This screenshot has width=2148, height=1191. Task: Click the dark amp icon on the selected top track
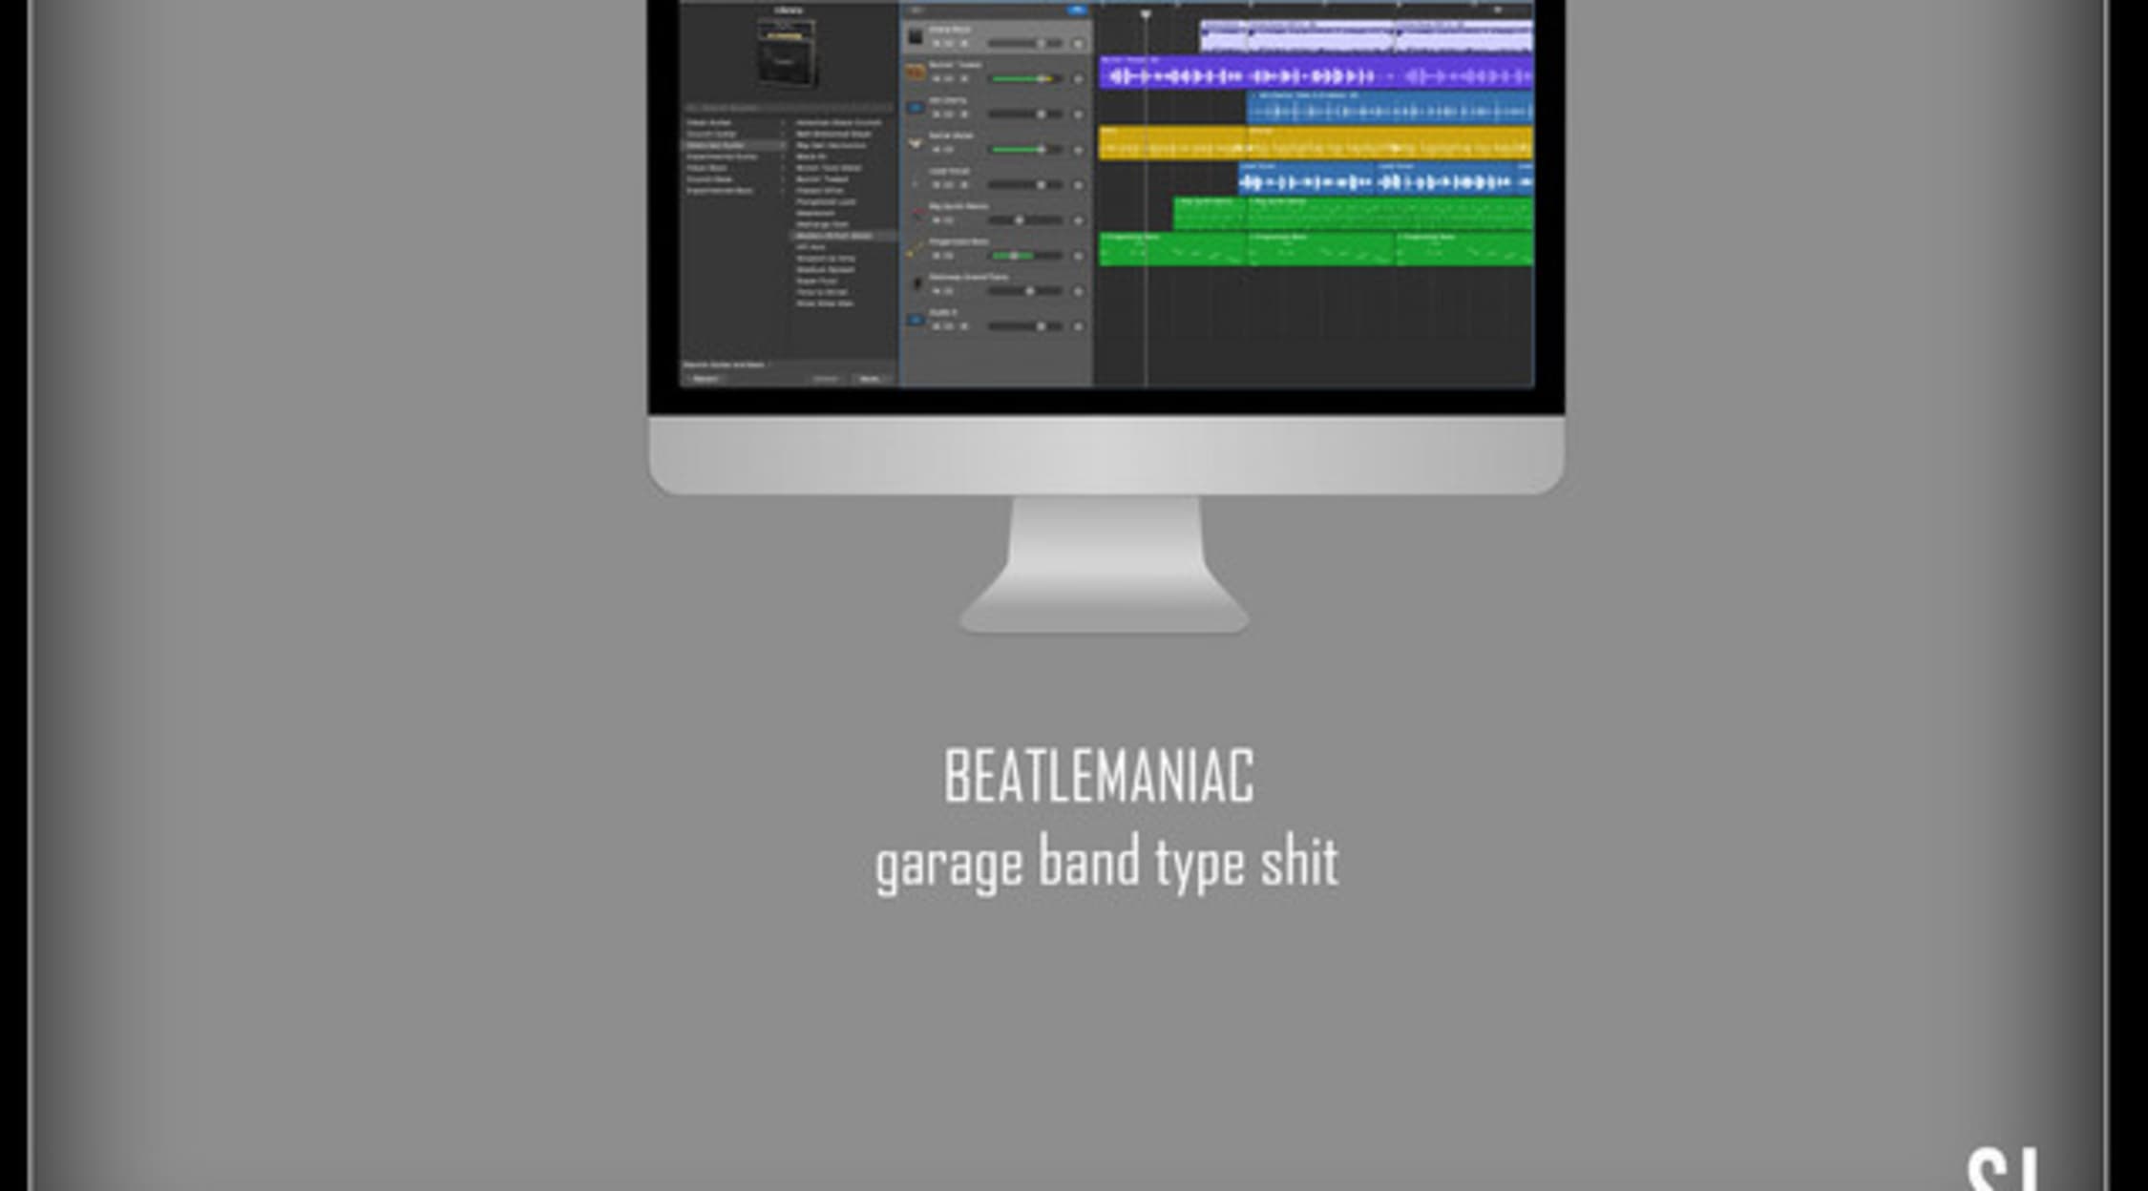click(x=916, y=37)
